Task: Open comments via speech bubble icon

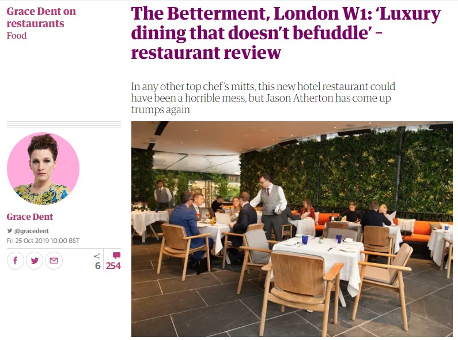Action: coord(116,256)
